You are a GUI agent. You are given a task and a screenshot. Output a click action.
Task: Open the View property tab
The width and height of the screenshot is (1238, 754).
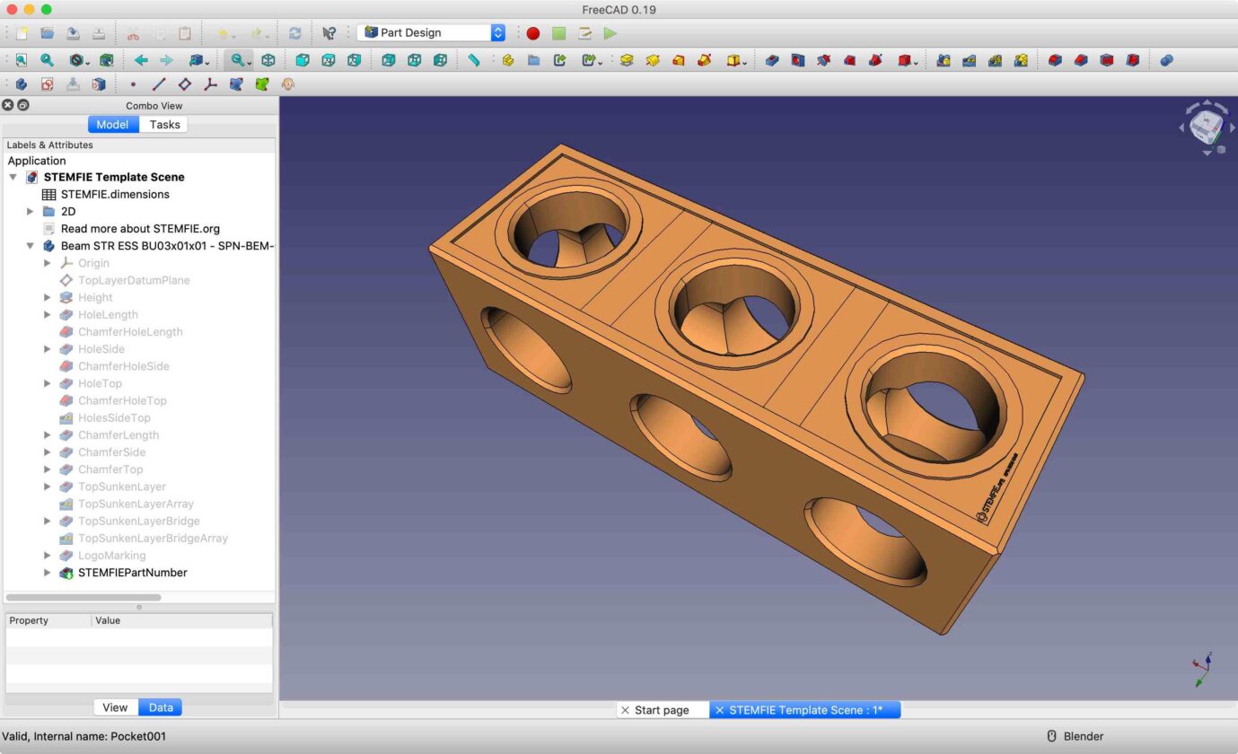click(x=115, y=707)
